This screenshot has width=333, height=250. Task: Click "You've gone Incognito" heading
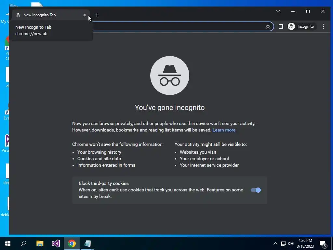pos(170,107)
